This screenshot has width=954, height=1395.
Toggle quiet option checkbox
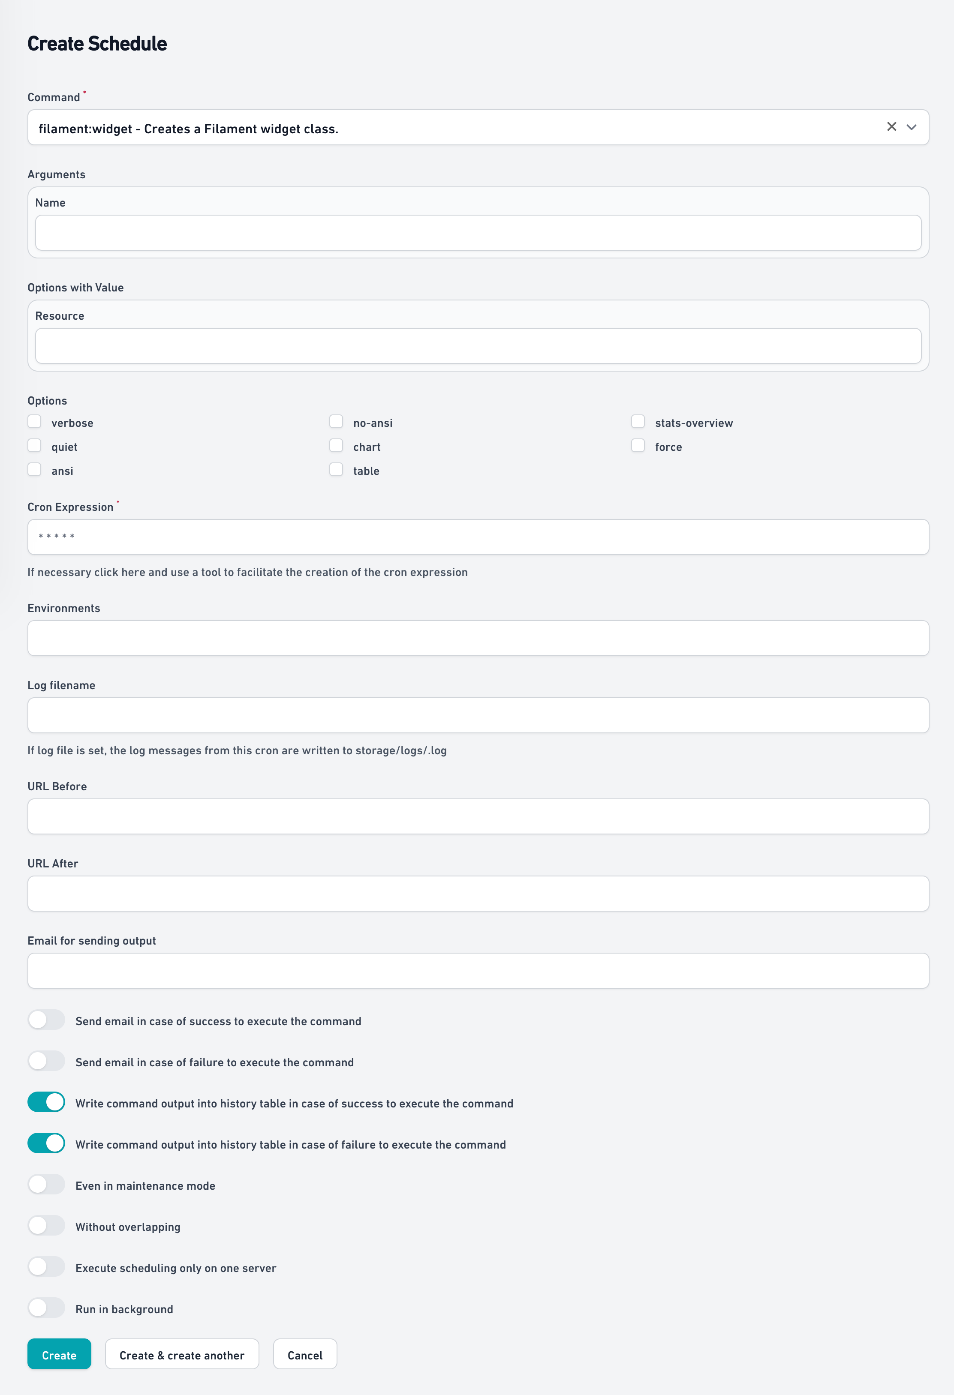(35, 446)
